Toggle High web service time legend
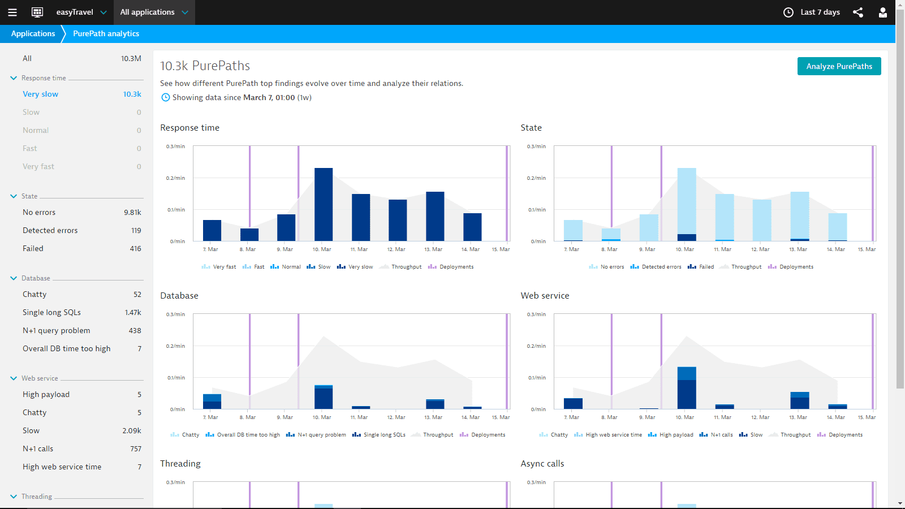905x509 pixels. pyautogui.click(x=608, y=435)
